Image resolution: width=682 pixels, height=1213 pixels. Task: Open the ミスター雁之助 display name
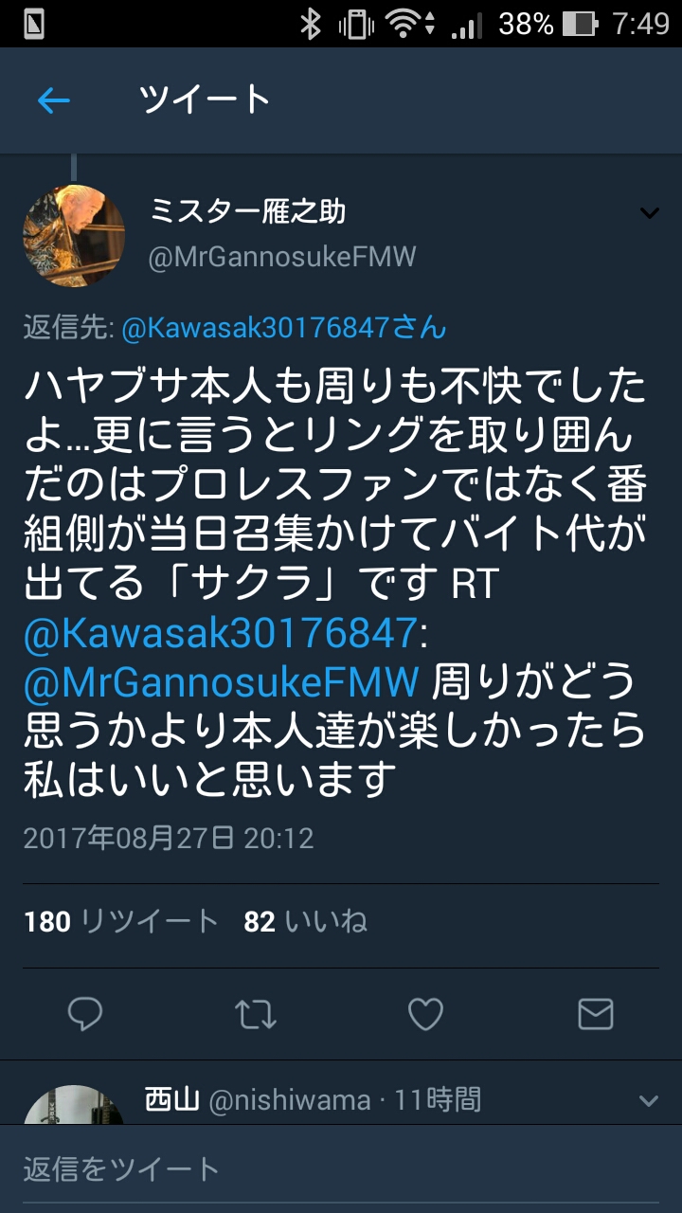247,211
